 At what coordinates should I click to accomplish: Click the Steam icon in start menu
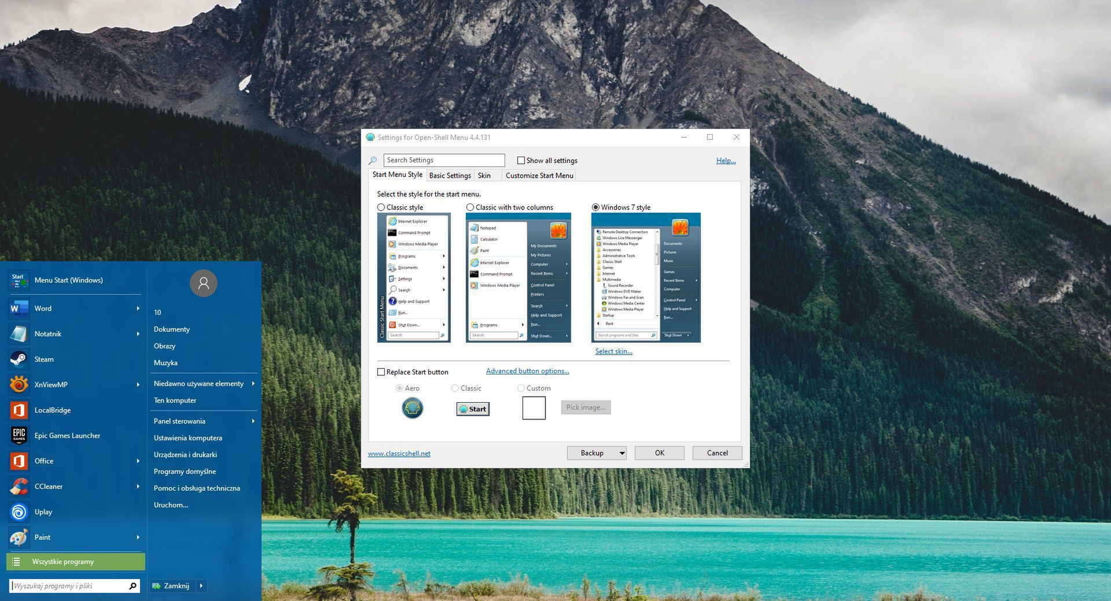pyautogui.click(x=19, y=359)
